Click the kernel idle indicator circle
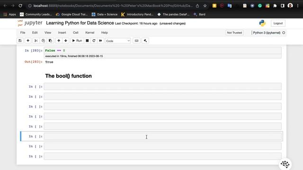303x170 pixels. 284,33
